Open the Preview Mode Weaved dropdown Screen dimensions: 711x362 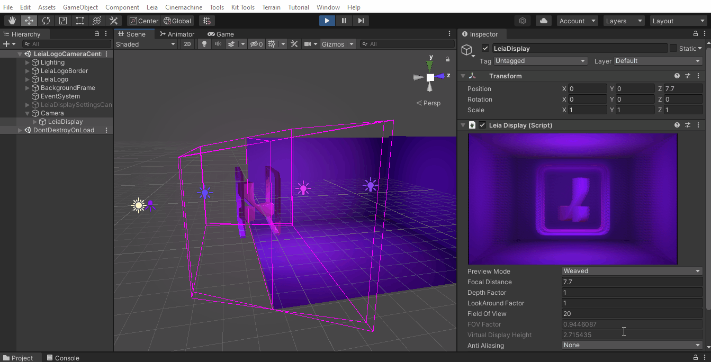coord(632,271)
